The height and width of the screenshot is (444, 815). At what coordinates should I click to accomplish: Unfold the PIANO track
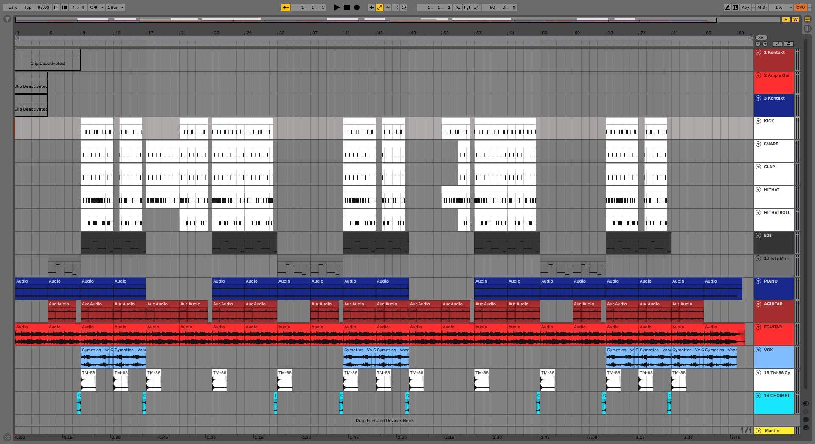pos(758,281)
